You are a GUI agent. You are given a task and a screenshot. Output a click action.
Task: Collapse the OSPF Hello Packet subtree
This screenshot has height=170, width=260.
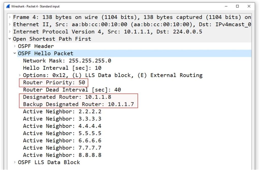tap(14, 53)
